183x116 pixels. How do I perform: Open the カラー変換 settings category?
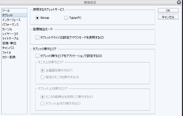pos(9,57)
